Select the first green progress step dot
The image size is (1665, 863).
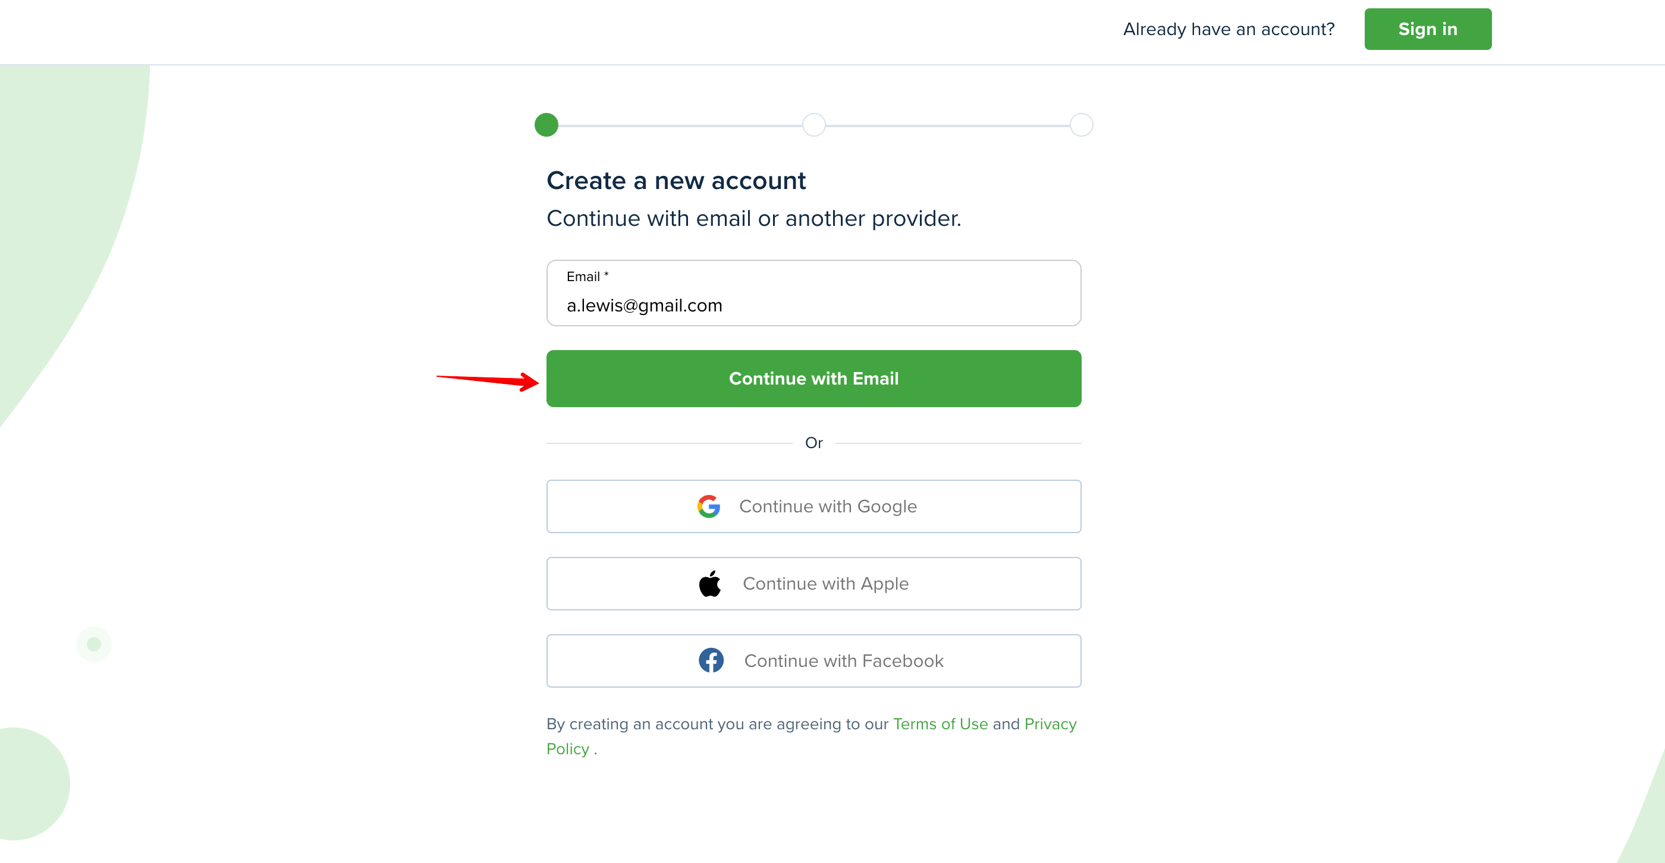546,125
